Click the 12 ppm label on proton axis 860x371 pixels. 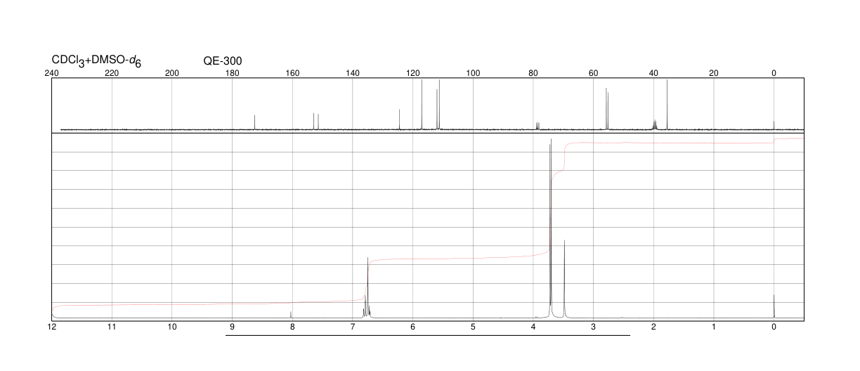pos(51,327)
